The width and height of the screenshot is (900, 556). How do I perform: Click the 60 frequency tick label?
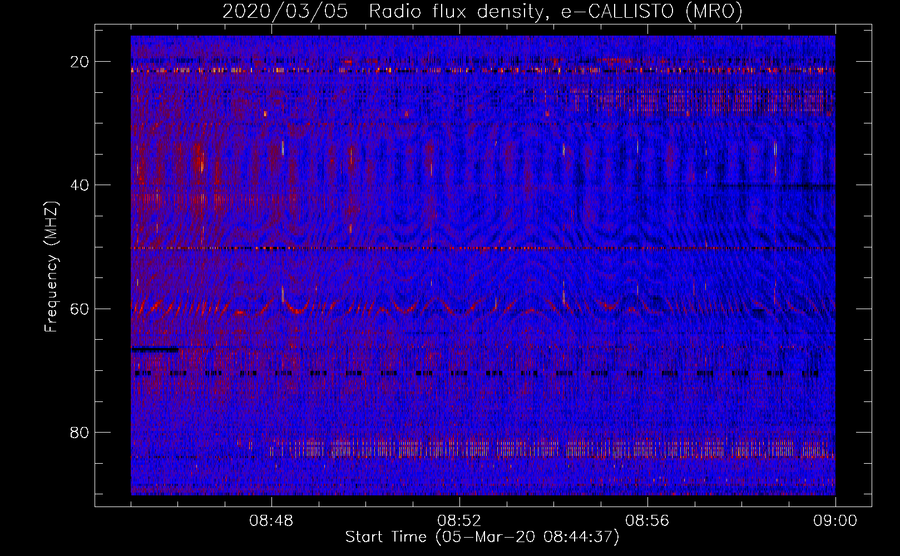tap(80, 309)
